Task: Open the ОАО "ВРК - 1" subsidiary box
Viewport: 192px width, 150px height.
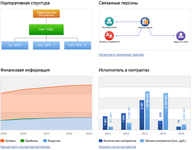Action: tap(46, 45)
